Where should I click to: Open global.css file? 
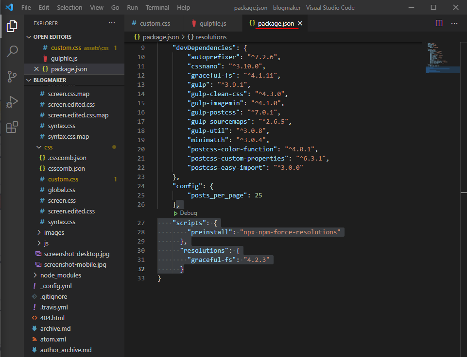[74, 190]
